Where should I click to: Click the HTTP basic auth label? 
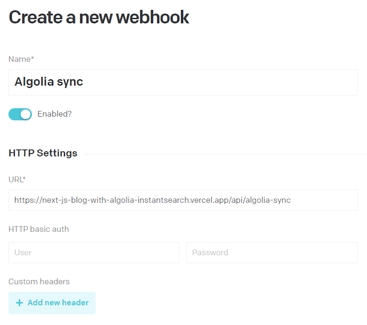click(x=38, y=229)
